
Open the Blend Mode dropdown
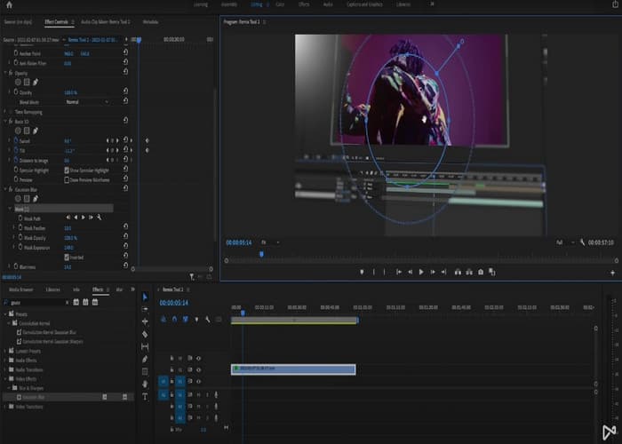[x=87, y=102]
